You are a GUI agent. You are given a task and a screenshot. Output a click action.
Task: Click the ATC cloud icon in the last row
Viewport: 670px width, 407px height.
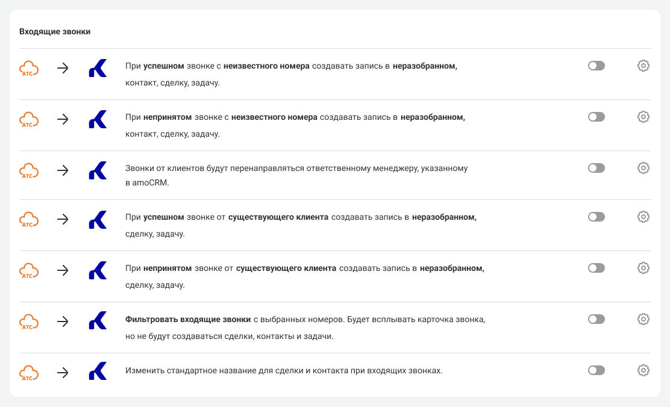pos(29,373)
